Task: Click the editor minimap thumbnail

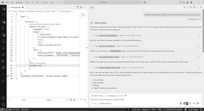Action: (83, 15)
